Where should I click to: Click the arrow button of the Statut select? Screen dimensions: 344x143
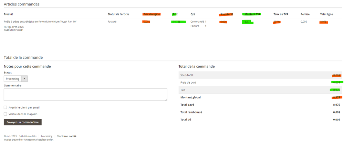[24, 79]
